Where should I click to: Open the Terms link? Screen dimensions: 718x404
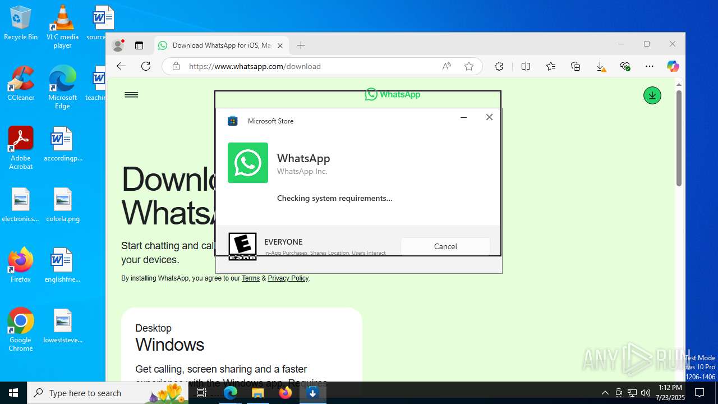click(x=251, y=278)
